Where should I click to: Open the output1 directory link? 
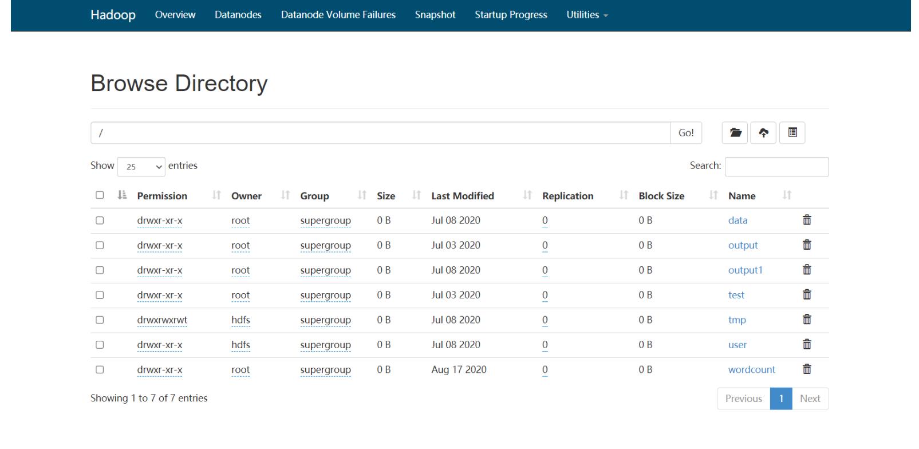coord(746,270)
